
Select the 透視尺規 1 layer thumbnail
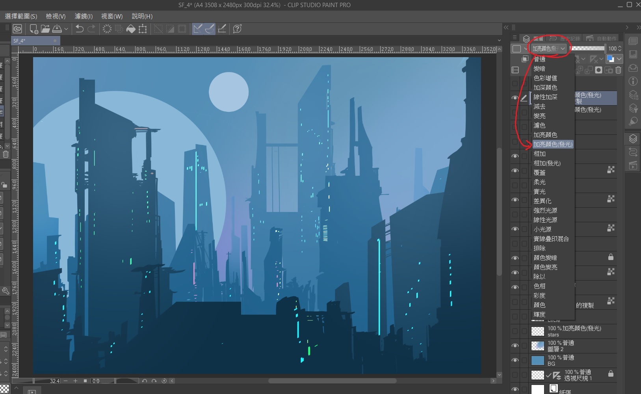pos(538,375)
